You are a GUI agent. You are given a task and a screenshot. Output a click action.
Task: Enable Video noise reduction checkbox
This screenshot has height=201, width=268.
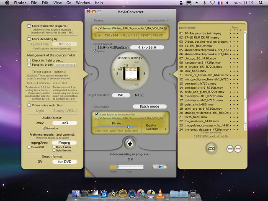[29, 105]
